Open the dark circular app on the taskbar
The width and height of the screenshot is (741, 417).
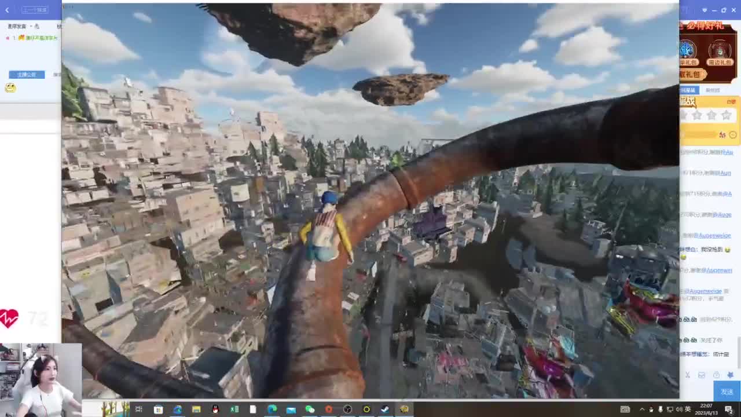click(x=347, y=409)
